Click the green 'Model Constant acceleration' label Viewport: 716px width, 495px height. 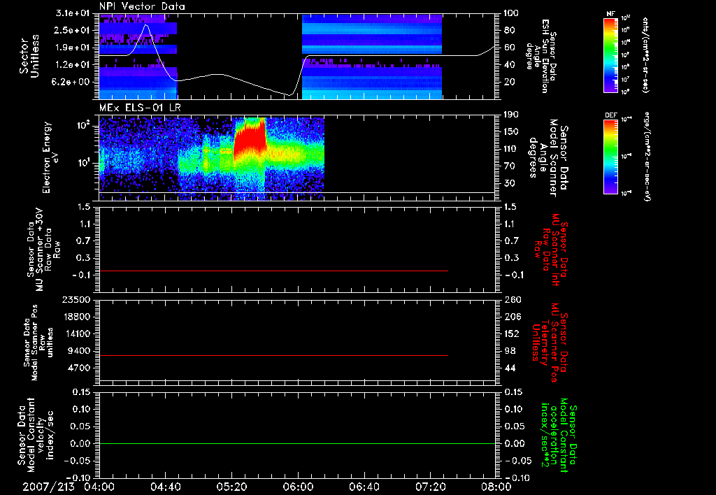tap(559, 436)
